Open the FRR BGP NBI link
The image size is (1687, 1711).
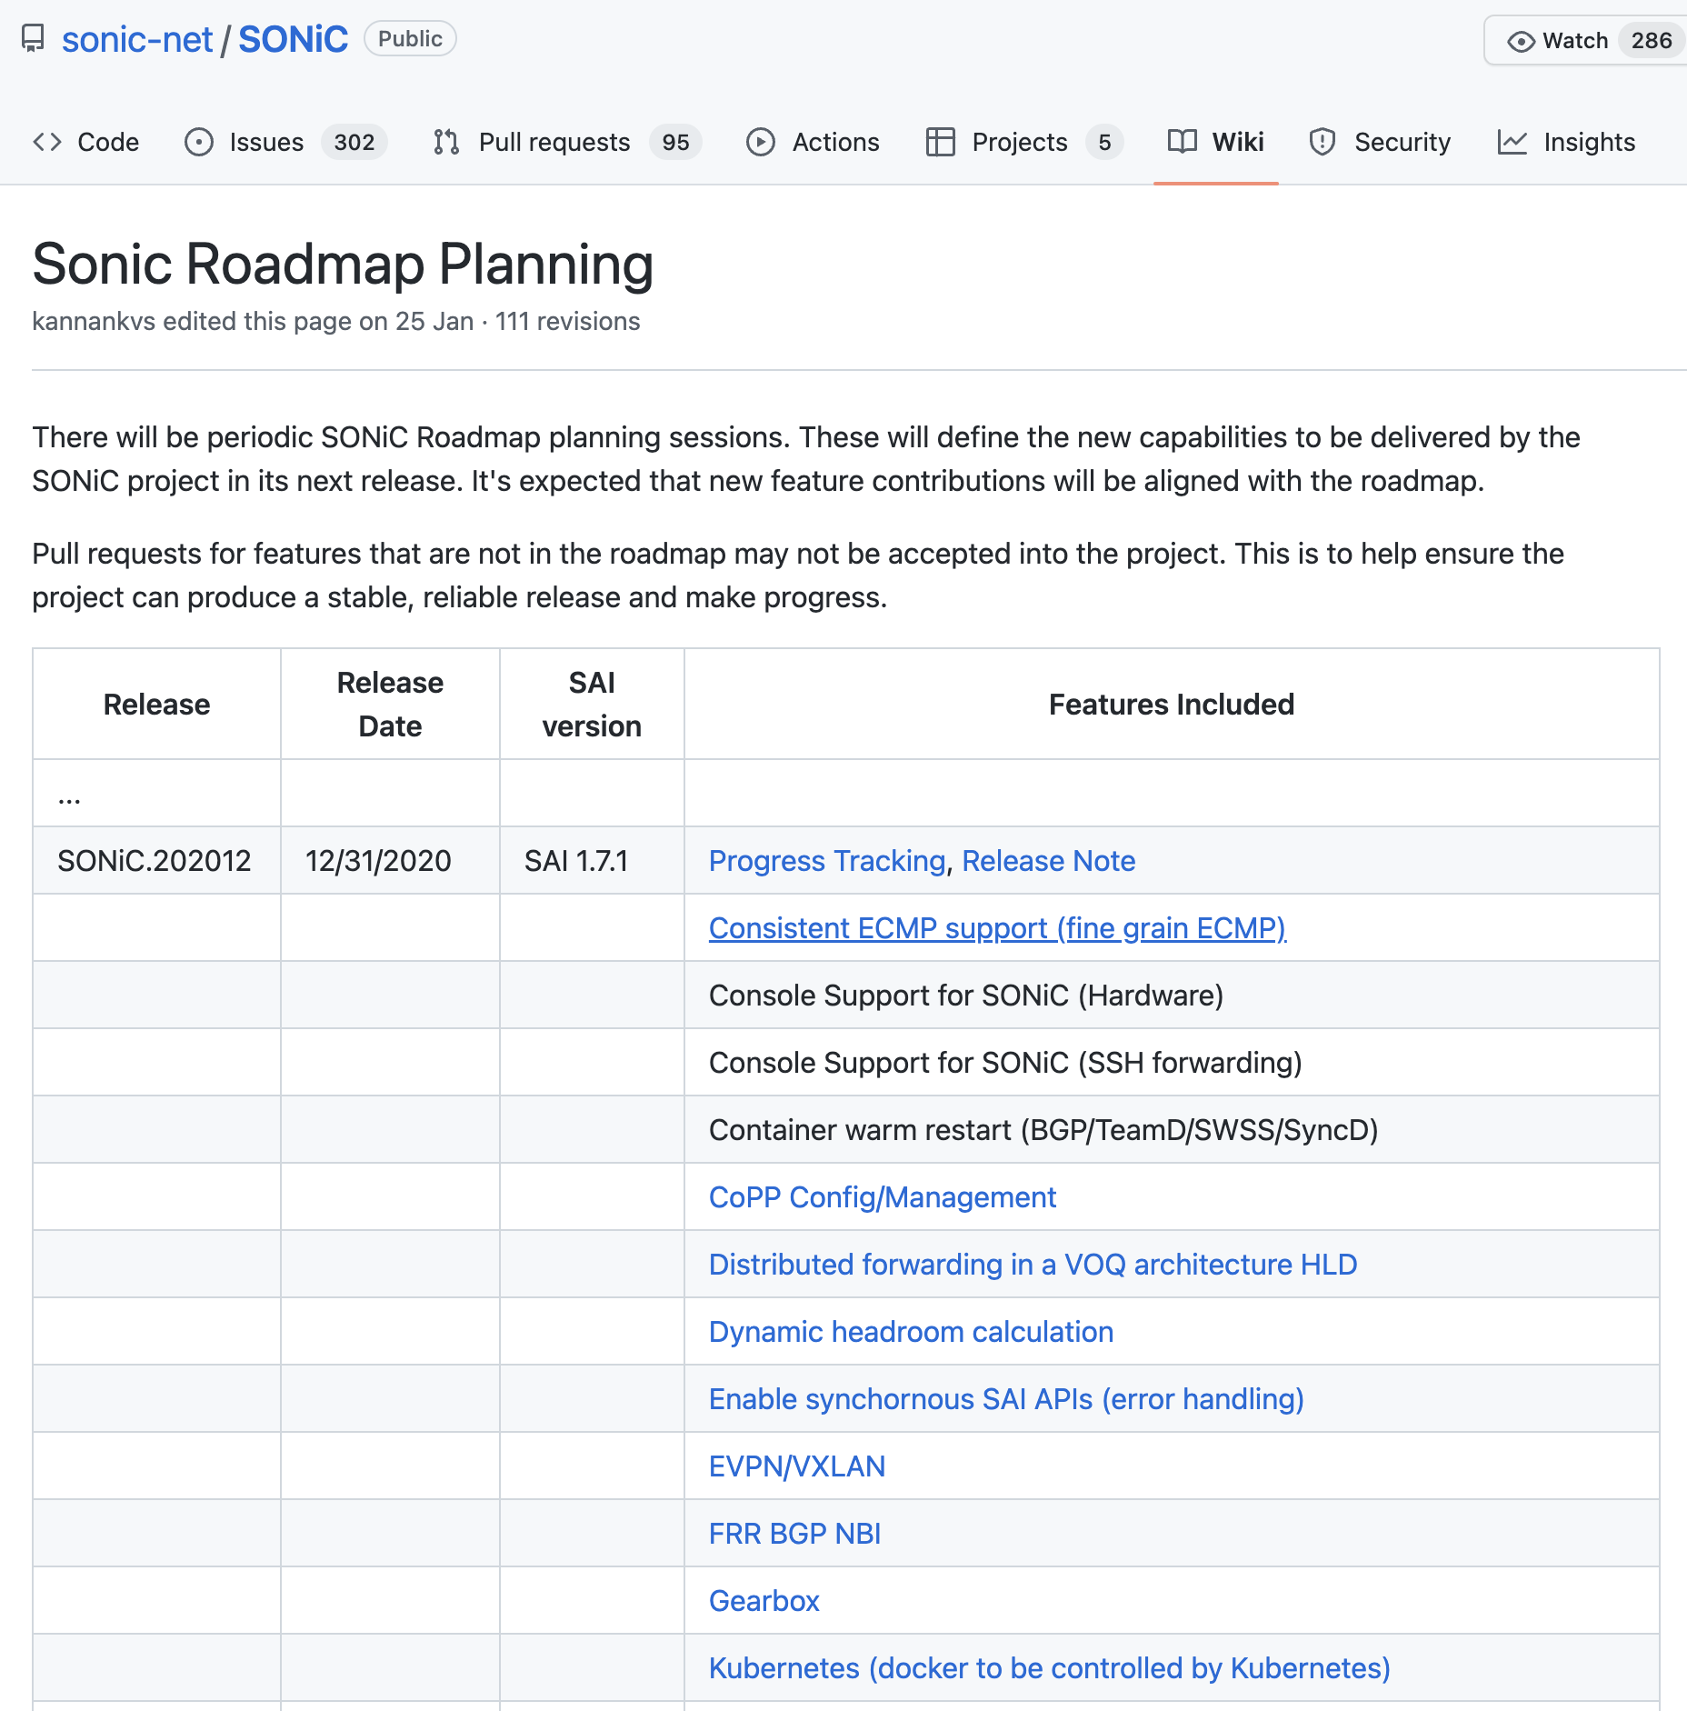(794, 1533)
